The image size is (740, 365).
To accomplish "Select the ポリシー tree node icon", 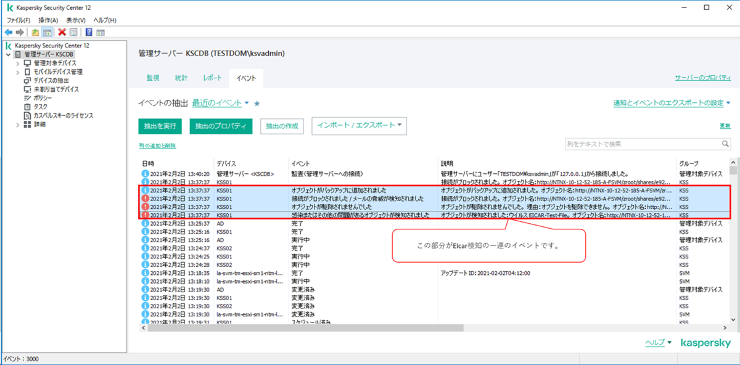I will pos(27,98).
